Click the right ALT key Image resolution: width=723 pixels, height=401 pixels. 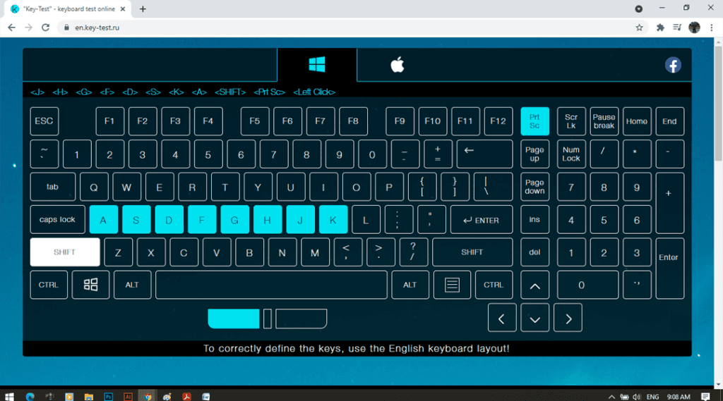pos(410,285)
